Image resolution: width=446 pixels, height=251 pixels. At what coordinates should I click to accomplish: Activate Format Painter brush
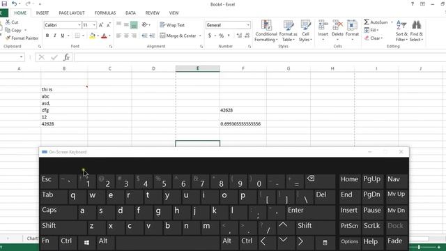click(x=22, y=38)
